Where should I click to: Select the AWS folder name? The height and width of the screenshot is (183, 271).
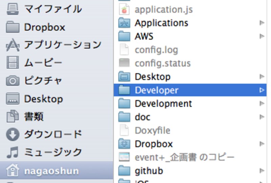144,37
